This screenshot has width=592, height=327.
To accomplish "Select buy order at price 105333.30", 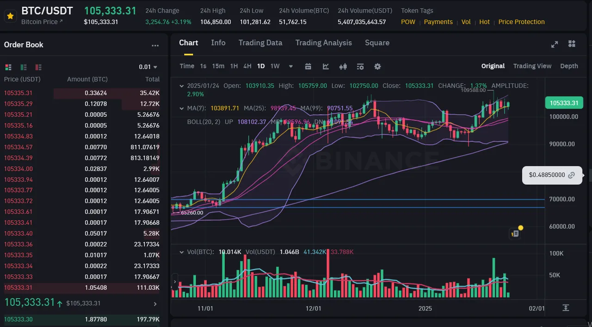I will point(81,319).
